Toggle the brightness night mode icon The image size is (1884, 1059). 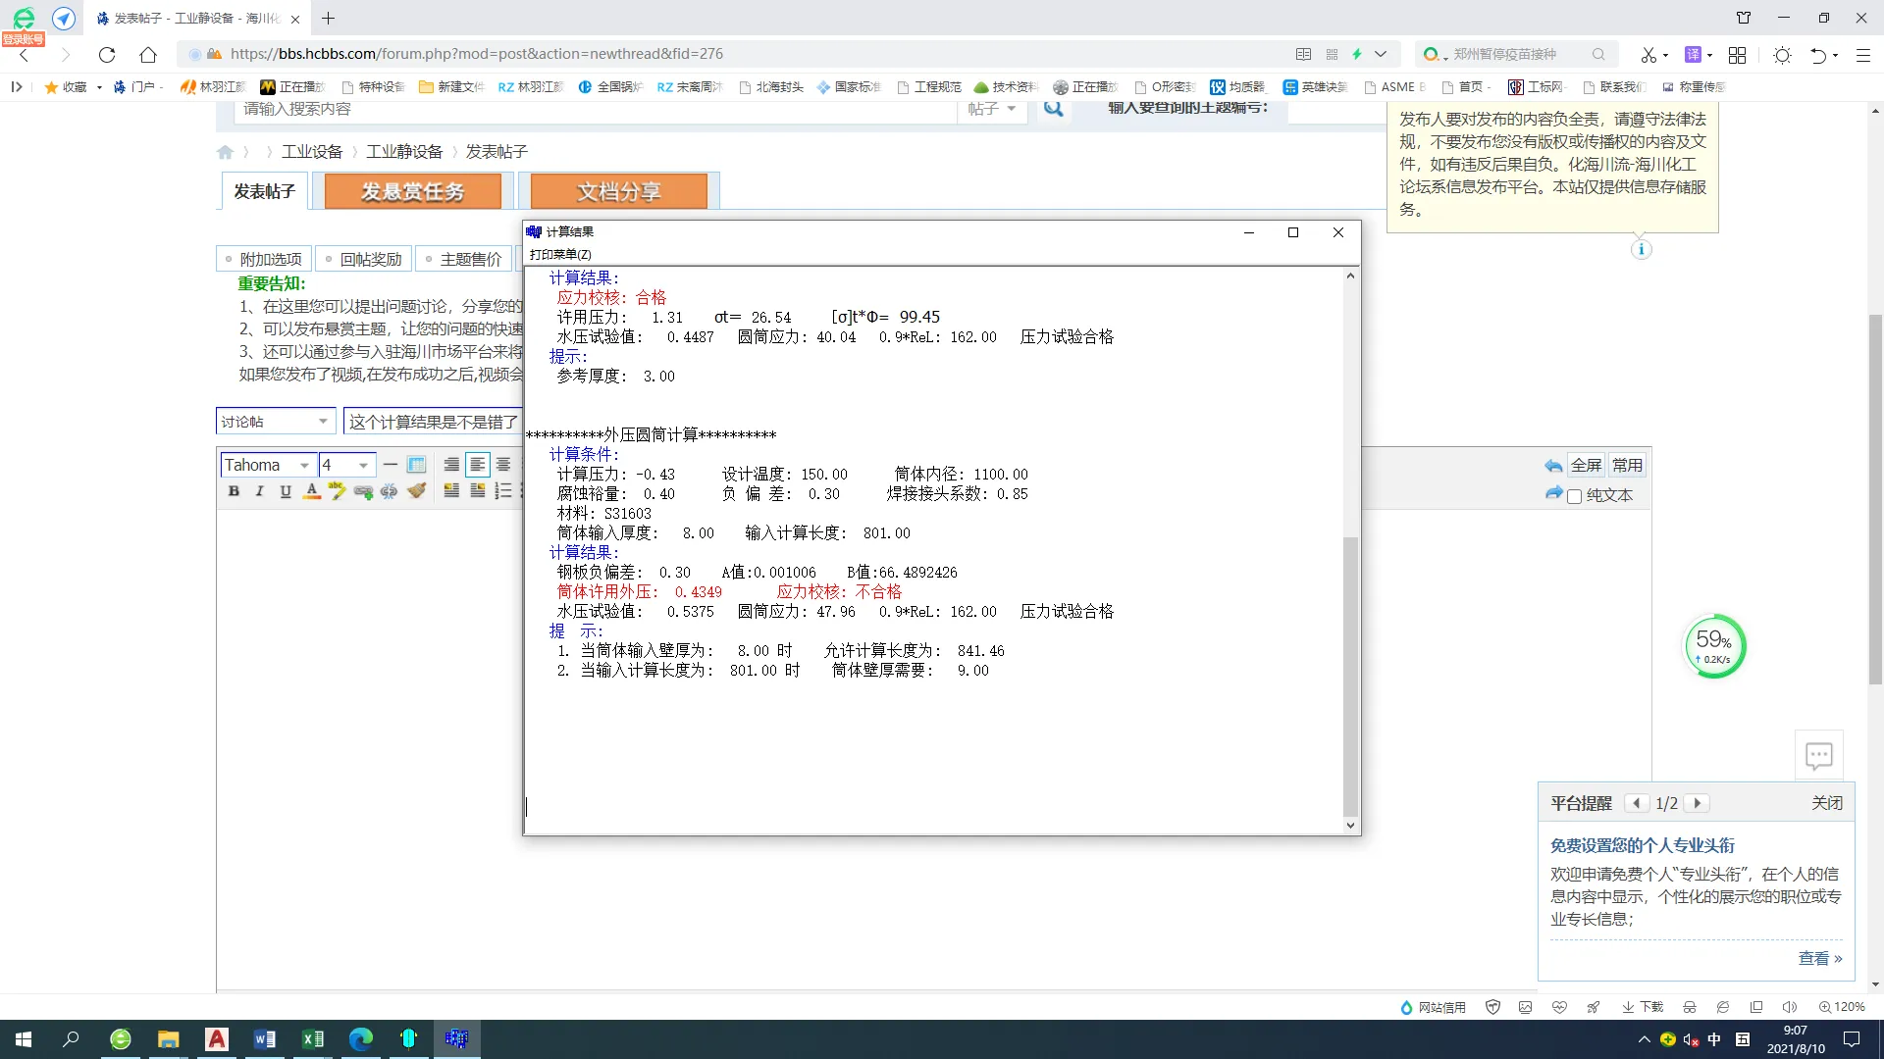(1782, 55)
